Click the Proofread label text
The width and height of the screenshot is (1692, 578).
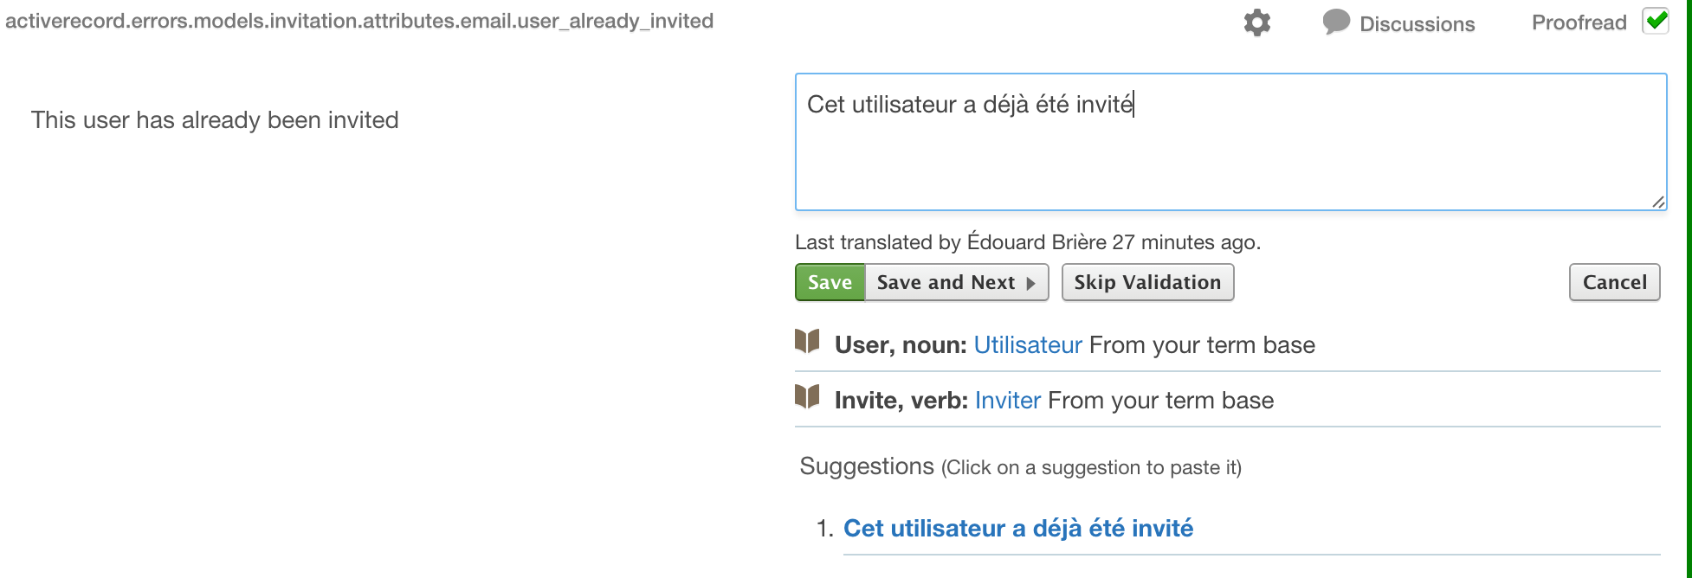click(1579, 22)
